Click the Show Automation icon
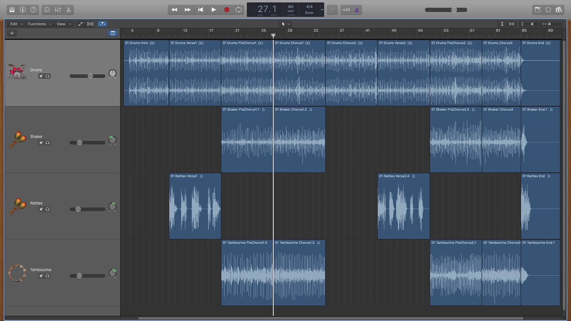This screenshot has width=571, height=321. coord(80,24)
